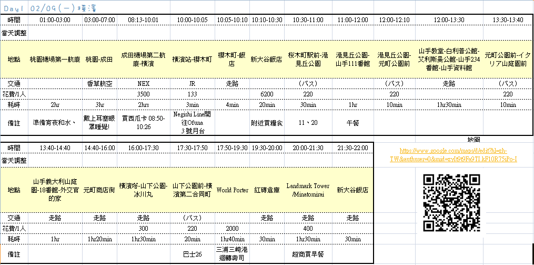
Task: Click the JR transport cell
Action: (192, 84)
